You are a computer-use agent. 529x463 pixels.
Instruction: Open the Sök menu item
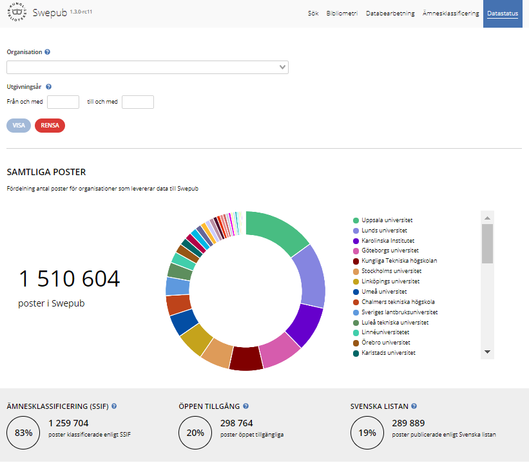pos(313,14)
